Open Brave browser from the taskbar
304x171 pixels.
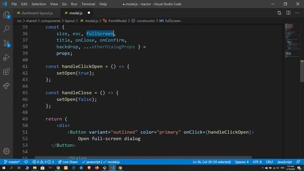click(89, 168)
